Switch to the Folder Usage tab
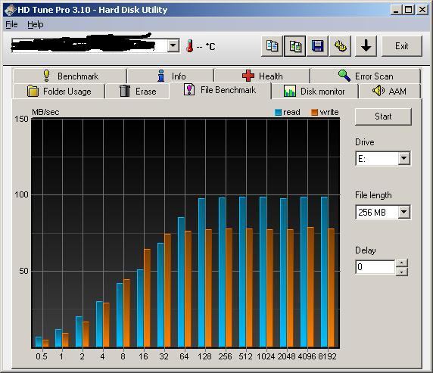Image resolution: width=433 pixels, height=373 pixels. (x=58, y=91)
